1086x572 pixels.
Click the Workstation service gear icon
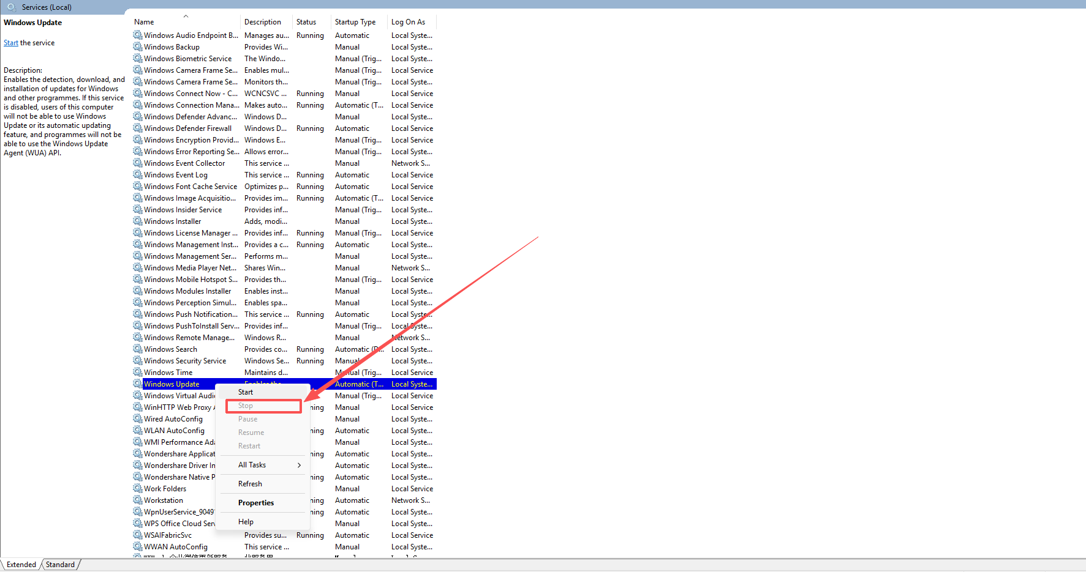(138, 500)
